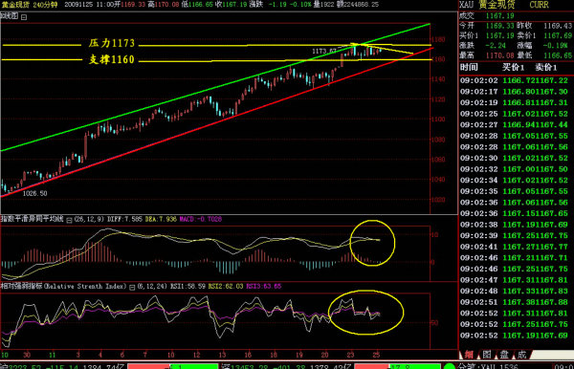Click the Shanghai index red-green strength bar
574x369 pixels.
[173, 366]
